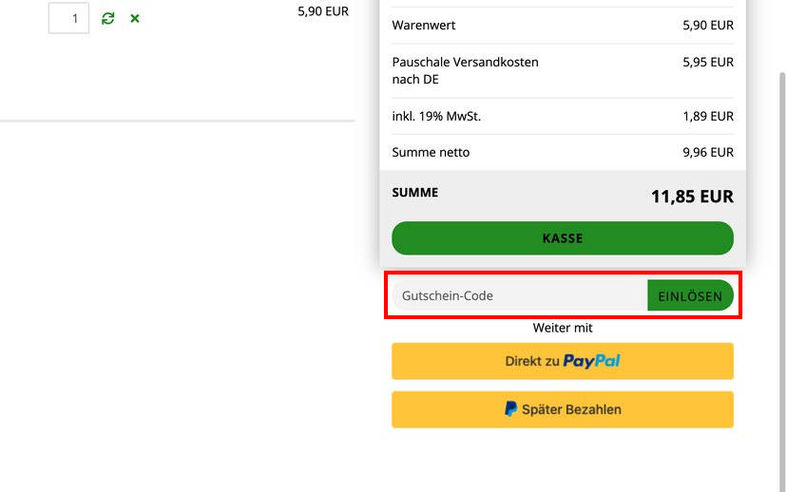This screenshot has width=787, height=492.
Task: Click into the Gutschein-Code field
Action: [520, 295]
